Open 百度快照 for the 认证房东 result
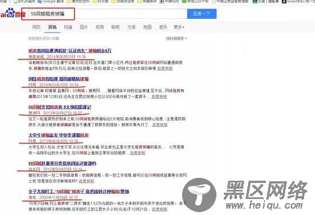The height and width of the screenshot is (215, 315). click(165, 69)
